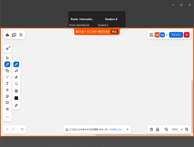Dismiss the sharing notice banner
Image resolution: width=194 pixels, height=147 pixels.
[x=127, y=130]
